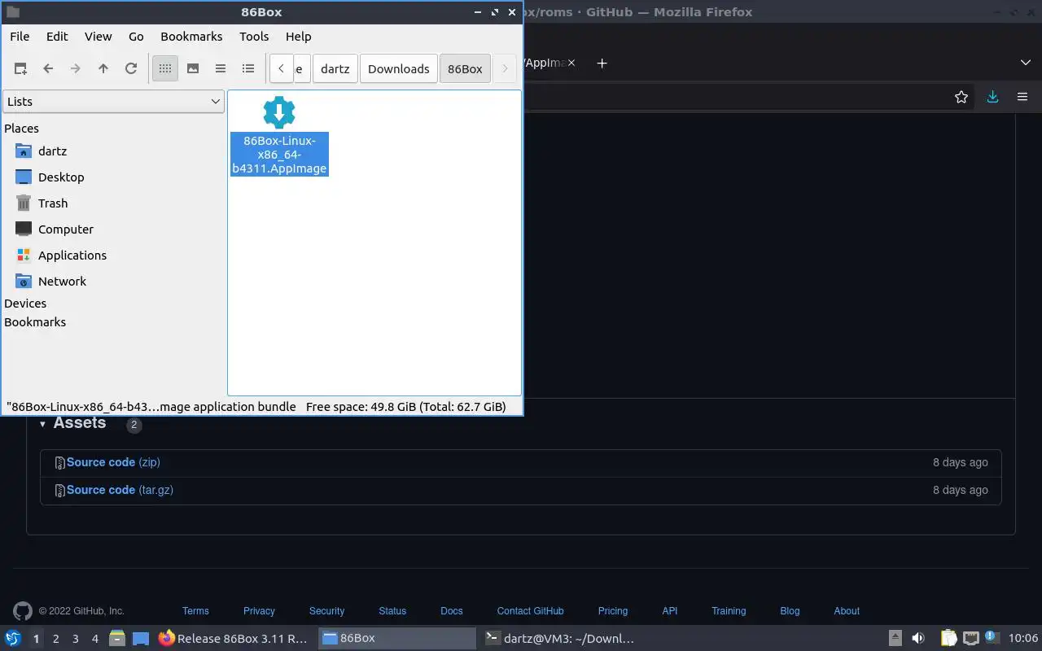Click the free space status bar text
The height and width of the screenshot is (651, 1042).
[405, 406]
